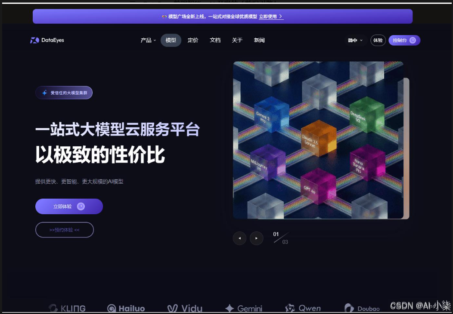Click the 体验 outlined button
This screenshot has height=314, width=453.
point(378,40)
